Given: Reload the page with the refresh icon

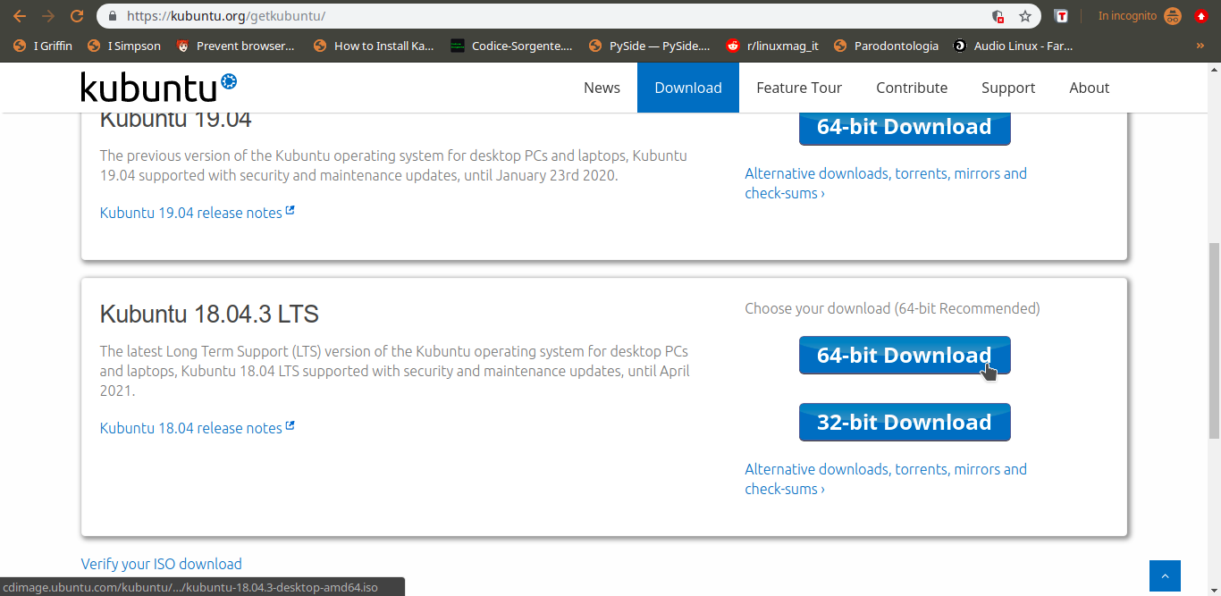Looking at the screenshot, I should [77, 16].
